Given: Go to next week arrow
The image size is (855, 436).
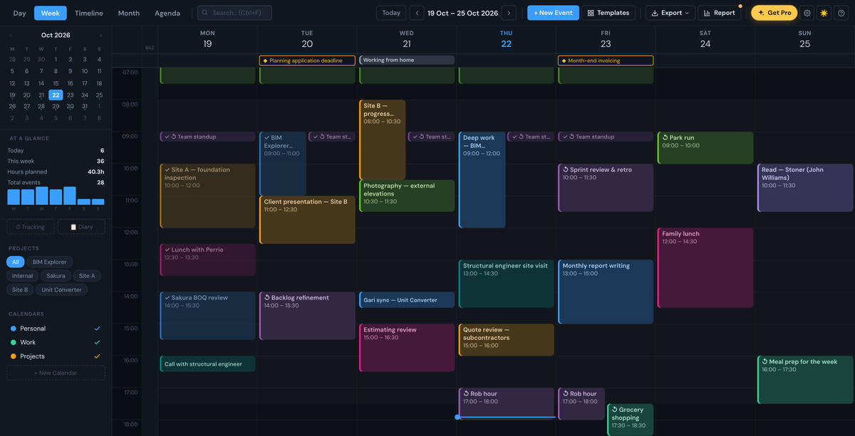Looking at the screenshot, I should 509,13.
